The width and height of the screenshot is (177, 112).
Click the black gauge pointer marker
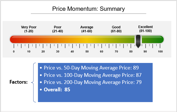point(138,41)
